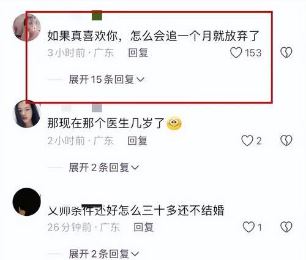Like the comment about '三十多还不结婚'
306x260 pixels.
(248, 227)
